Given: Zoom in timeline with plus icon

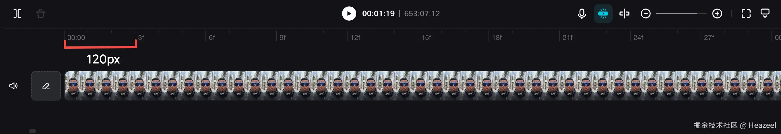Looking at the screenshot, I should click(717, 14).
